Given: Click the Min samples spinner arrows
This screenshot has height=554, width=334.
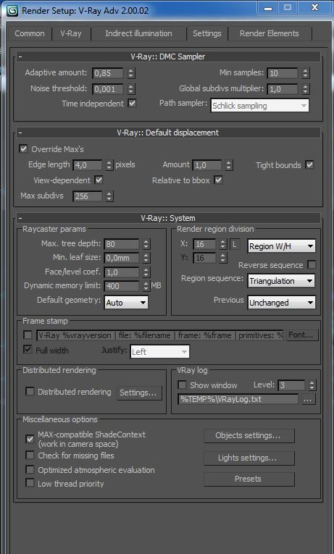Looking at the screenshot, I should point(306,73).
